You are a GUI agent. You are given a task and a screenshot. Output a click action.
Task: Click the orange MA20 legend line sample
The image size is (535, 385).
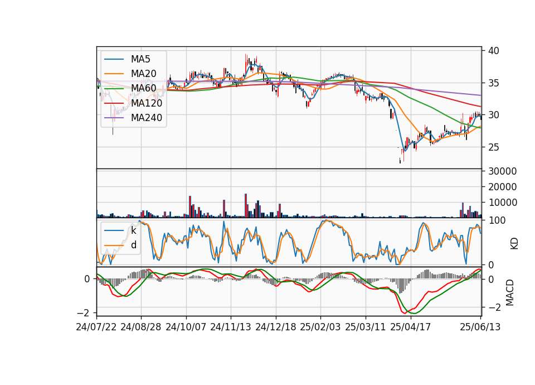[114, 74]
